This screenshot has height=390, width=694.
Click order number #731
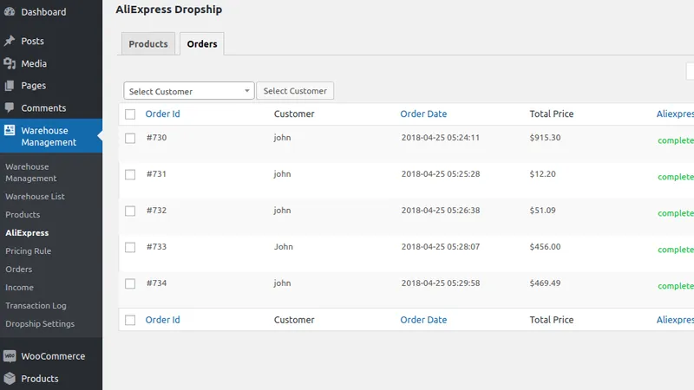coord(157,174)
